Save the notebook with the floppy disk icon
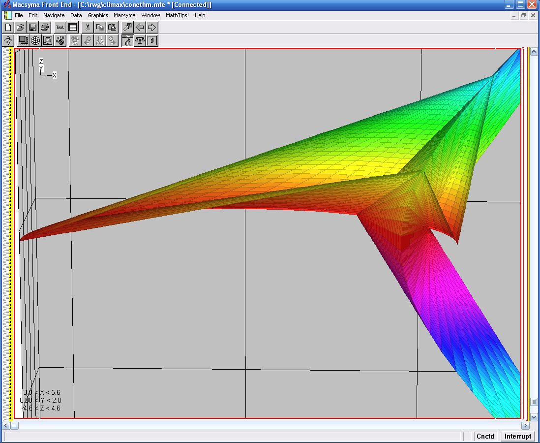Viewport: 540px width, 443px height. (32, 27)
